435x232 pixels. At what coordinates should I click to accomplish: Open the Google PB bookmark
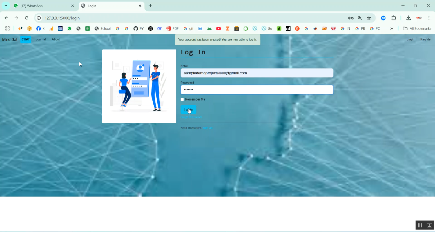(360, 28)
